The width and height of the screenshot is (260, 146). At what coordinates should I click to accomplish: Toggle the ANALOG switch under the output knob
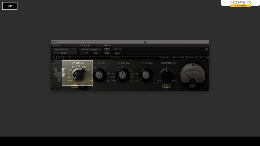pos(166,86)
